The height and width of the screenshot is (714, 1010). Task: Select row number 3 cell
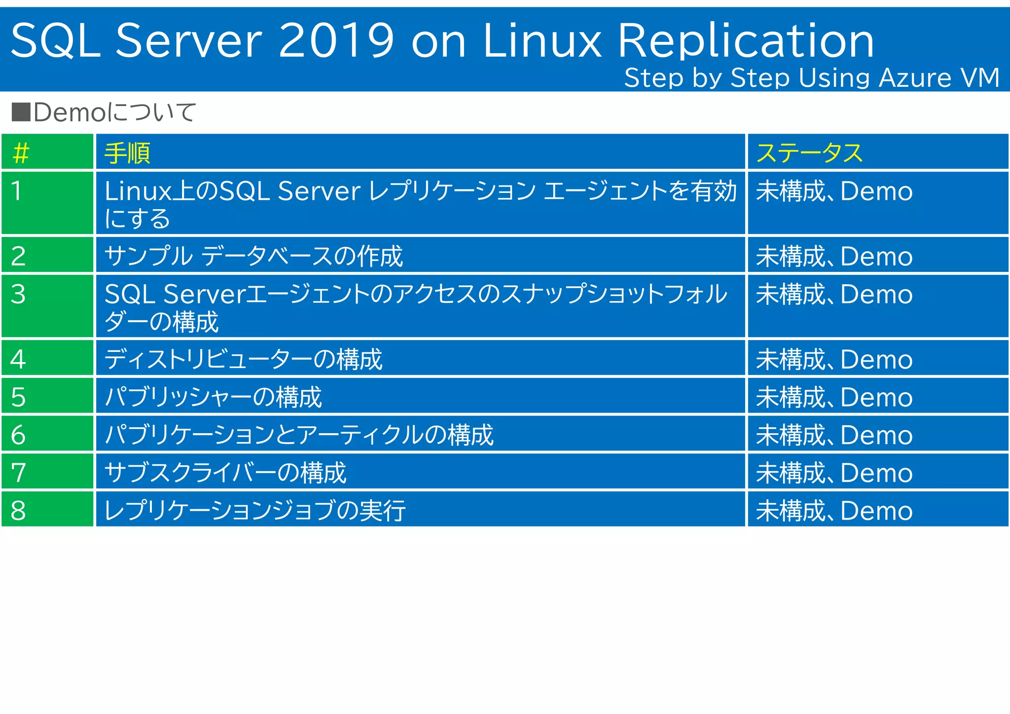click(x=47, y=306)
